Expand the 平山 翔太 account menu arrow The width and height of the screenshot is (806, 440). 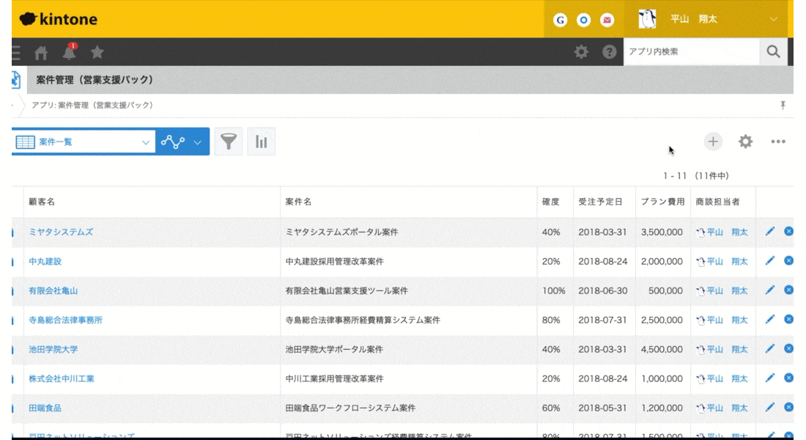773,19
